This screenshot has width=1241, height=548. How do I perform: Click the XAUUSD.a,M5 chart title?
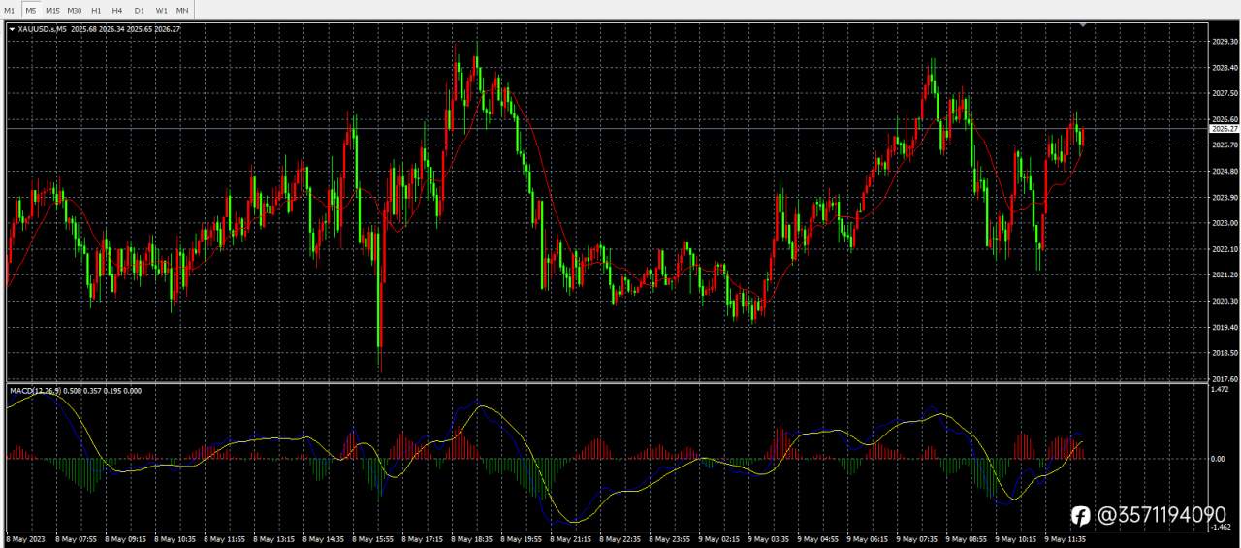(43, 29)
